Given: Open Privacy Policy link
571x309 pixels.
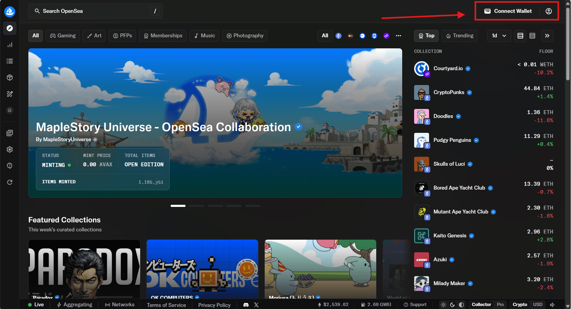Looking at the screenshot, I should click(x=214, y=305).
